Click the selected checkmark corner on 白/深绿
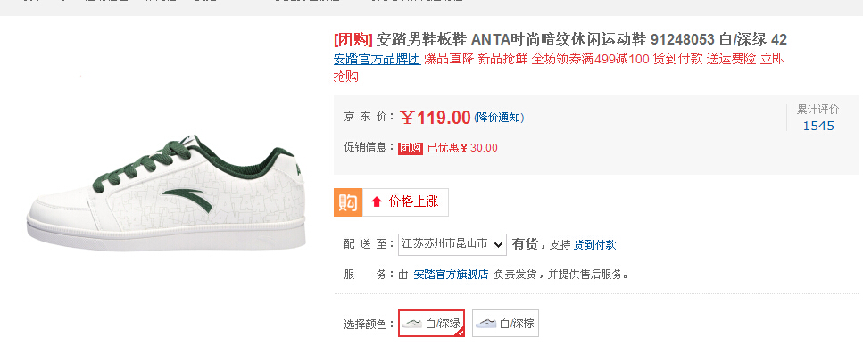Screen dimensions: 863x345 click(460, 332)
